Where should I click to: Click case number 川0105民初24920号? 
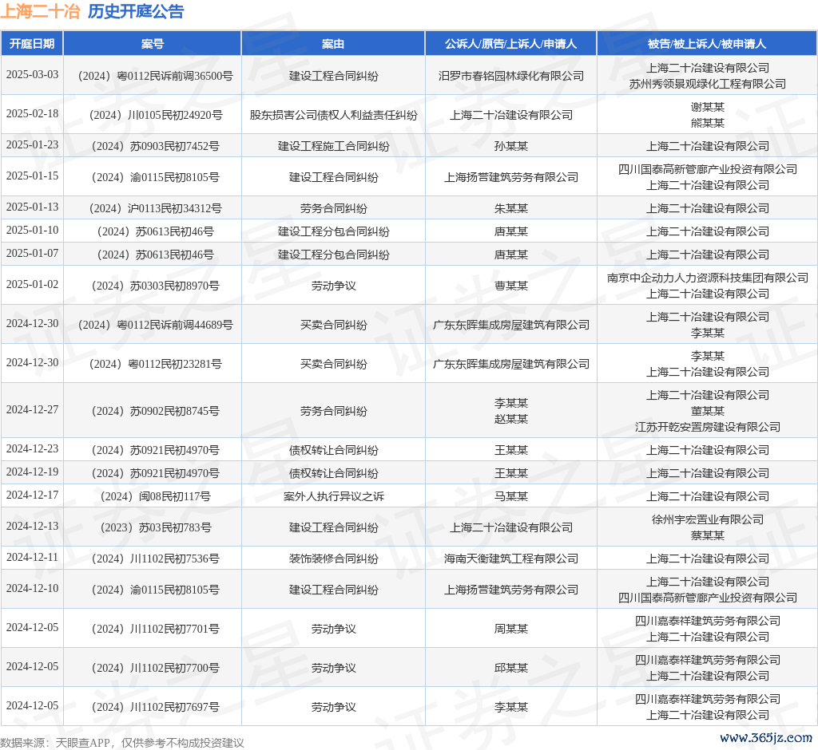pos(156,115)
